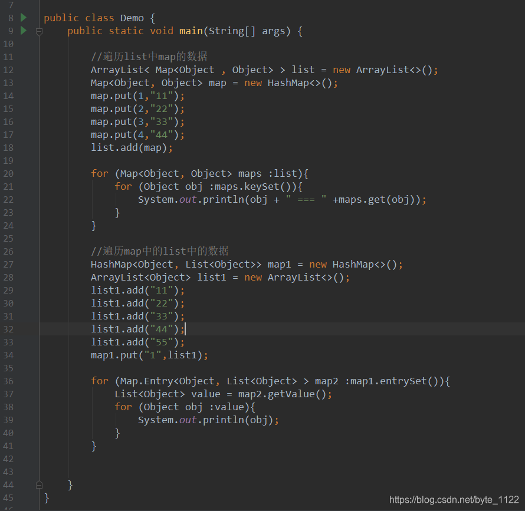Click 'map.put(2,"22");' statement
525x511 pixels.
(x=137, y=109)
